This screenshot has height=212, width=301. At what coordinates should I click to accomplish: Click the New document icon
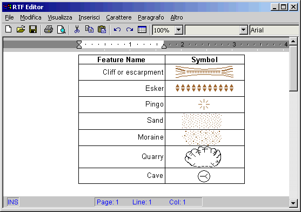tap(9, 30)
